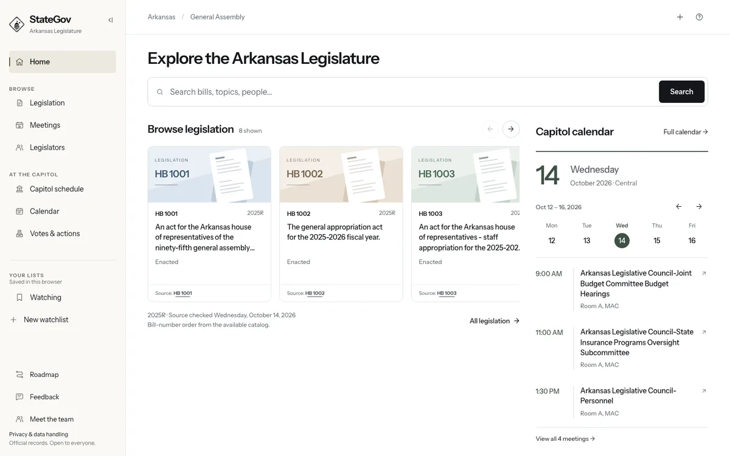
Task: Open Arkansas Legislative Council-Personnel meeting title
Action: (628, 396)
